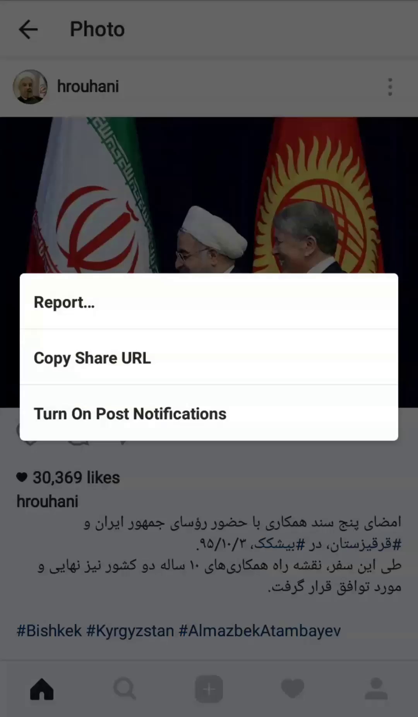The image size is (418, 717).
Task: View the 30,369 likes list
Action: pos(76,477)
